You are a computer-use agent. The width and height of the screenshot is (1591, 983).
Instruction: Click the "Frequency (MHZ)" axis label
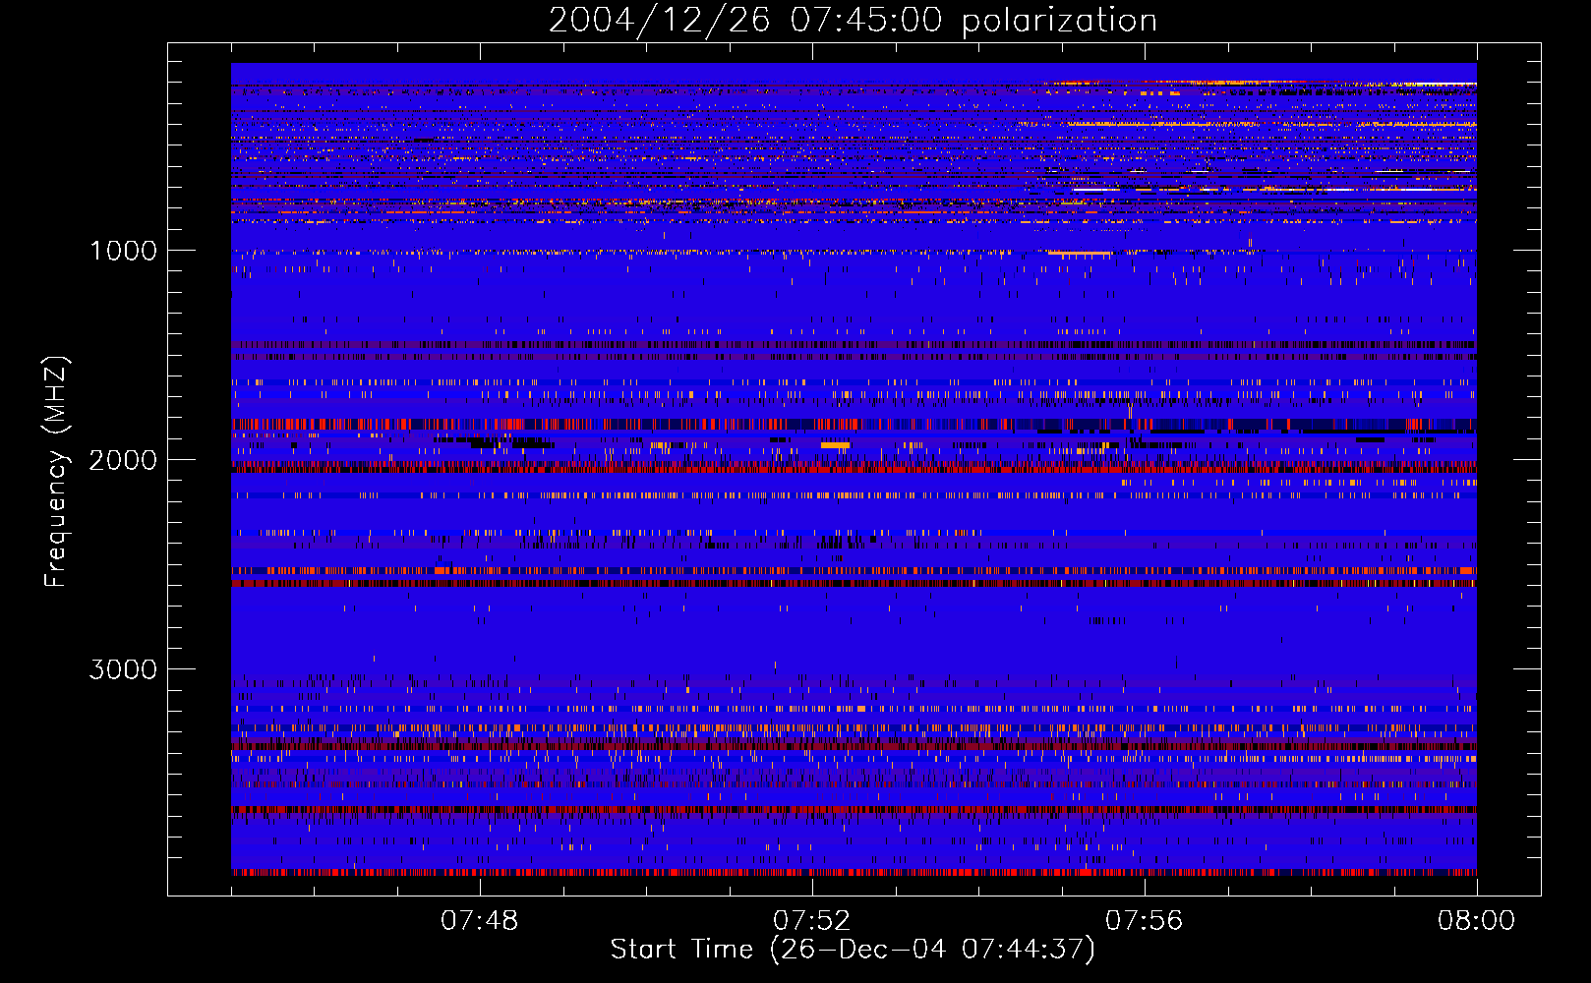pyautogui.click(x=56, y=471)
